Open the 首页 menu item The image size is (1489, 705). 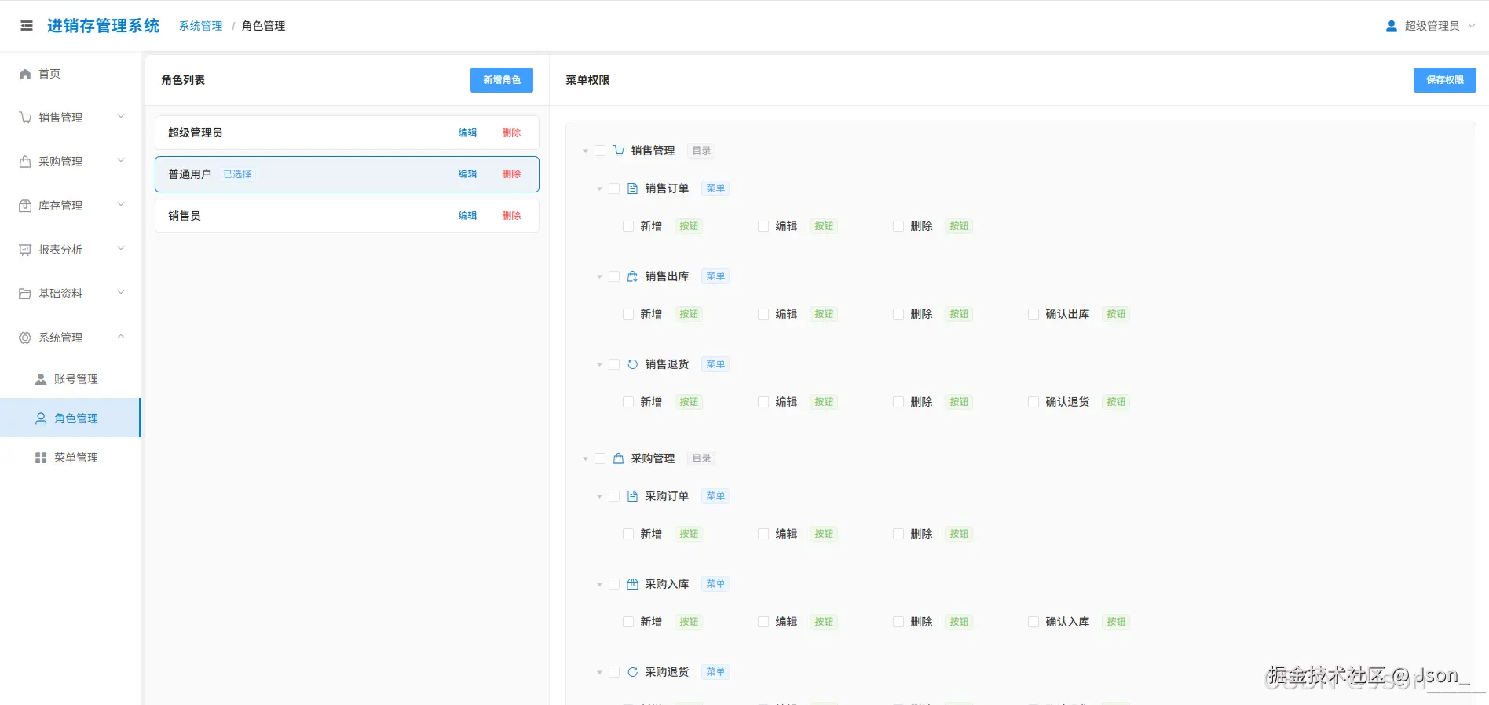[x=71, y=74]
